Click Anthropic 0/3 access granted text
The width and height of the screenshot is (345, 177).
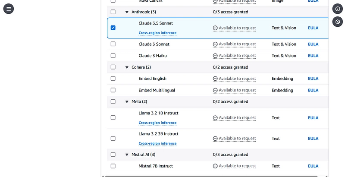[x=230, y=12]
